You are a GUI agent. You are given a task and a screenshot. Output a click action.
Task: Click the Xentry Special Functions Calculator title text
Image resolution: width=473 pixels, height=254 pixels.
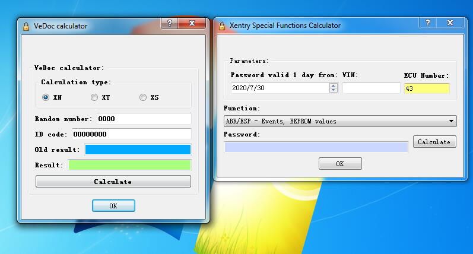click(x=285, y=26)
